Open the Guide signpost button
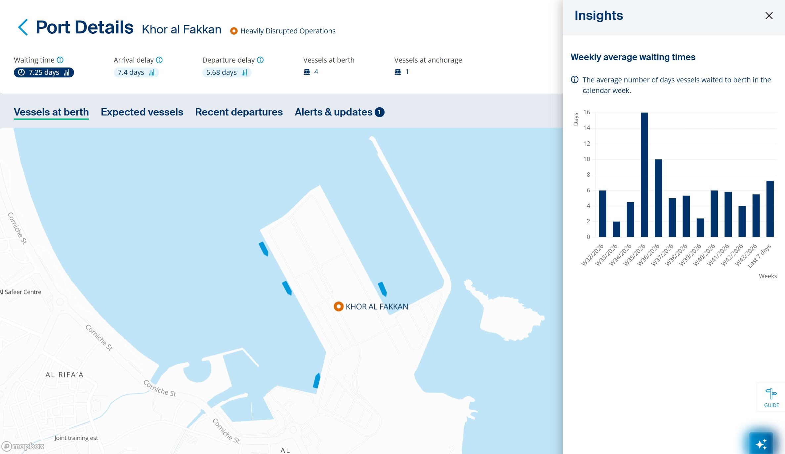The width and height of the screenshot is (785, 454). (x=771, y=397)
